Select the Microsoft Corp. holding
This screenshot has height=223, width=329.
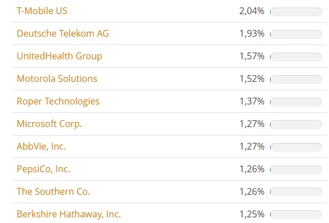click(x=49, y=124)
